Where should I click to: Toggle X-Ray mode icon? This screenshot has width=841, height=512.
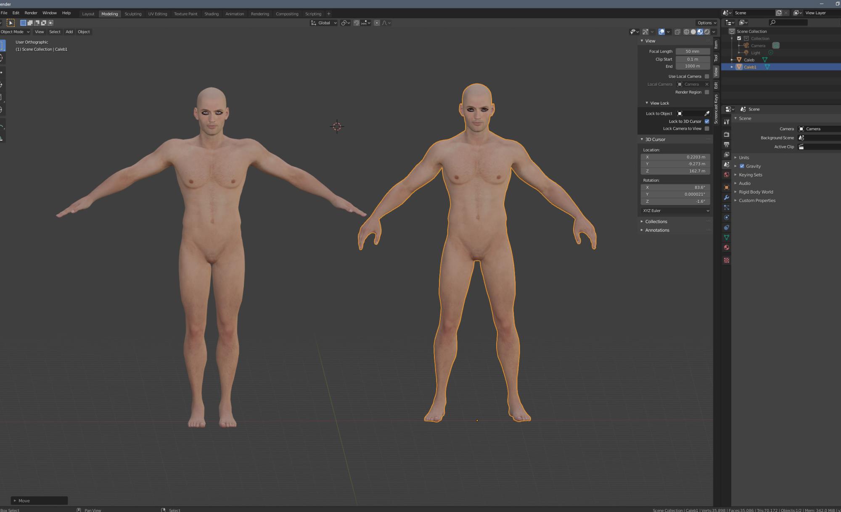[x=677, y=32]
